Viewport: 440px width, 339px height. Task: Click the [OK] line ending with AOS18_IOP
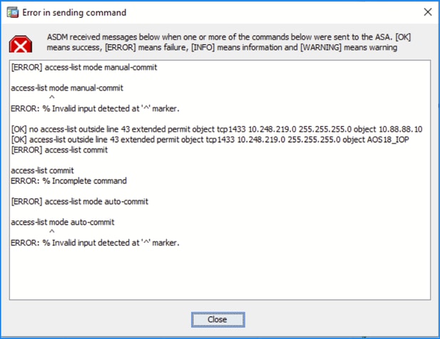point(210,140)
